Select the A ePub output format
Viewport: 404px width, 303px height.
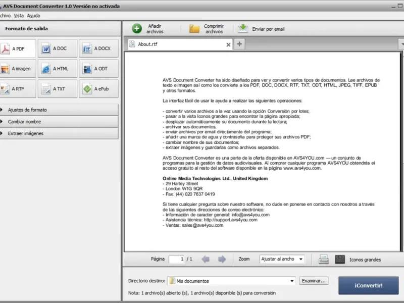(98, 89)
